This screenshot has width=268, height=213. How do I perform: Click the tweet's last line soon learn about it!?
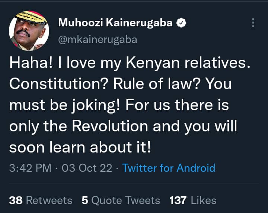coord(80,148)
